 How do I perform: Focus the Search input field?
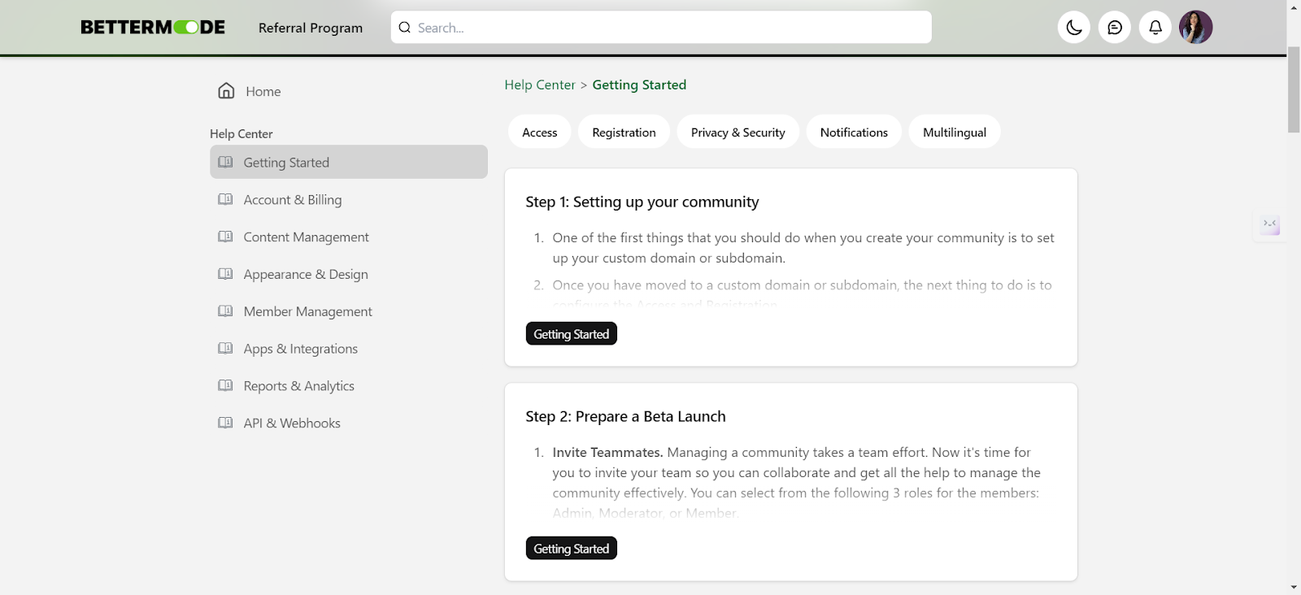[x=661, y=28]
